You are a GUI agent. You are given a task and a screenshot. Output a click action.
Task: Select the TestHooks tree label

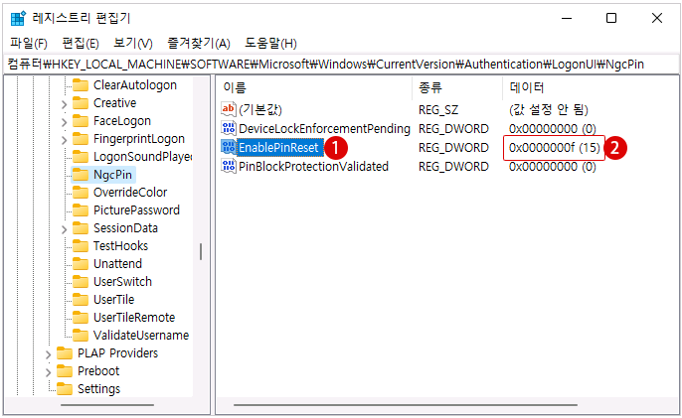pos(120,245)
